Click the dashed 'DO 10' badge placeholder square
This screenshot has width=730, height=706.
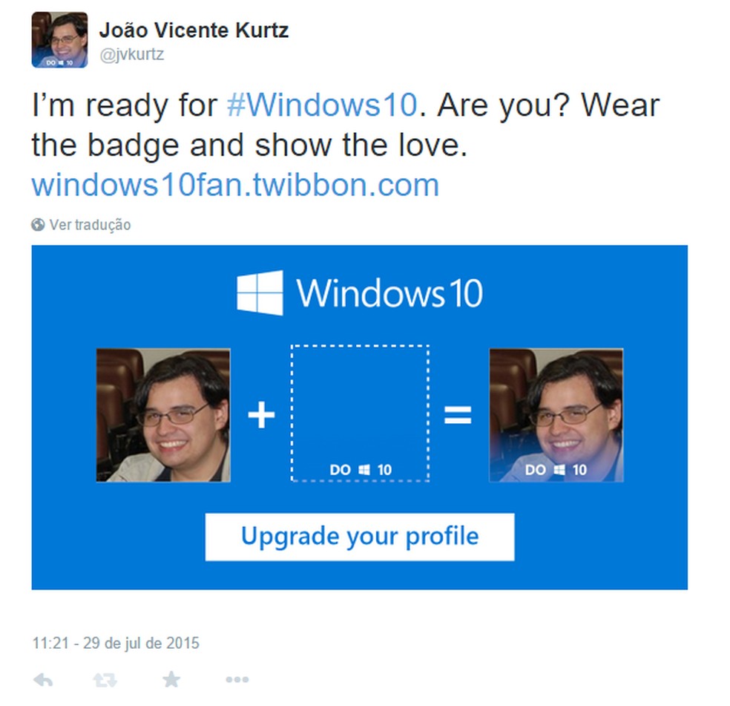pyautogui.click(x=359, y=412)
